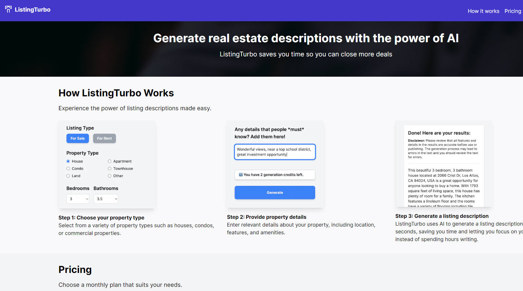Click the property details text box
The width and height of the screenshot is (523, 291).
pyautogui.click(x=275, y=152)
